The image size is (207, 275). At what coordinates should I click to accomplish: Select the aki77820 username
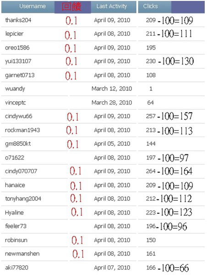click(x=16, y=268)
